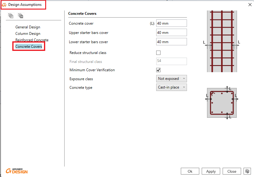
Task: Click the Upper starter bars cover label
Action: tap(89, 33)
